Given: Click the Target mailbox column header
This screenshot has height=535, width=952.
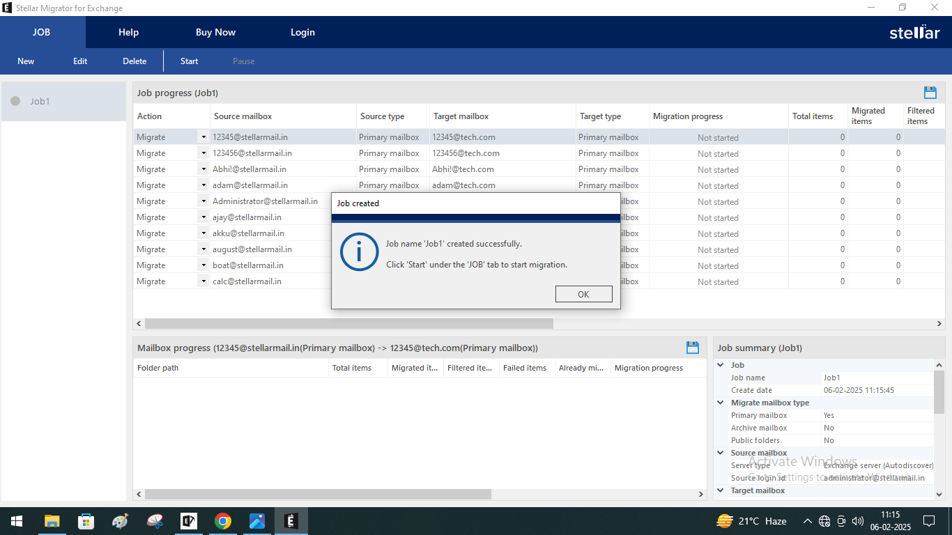Looking at the screenshot, I should pyautogui.click(x=502, y=116).
